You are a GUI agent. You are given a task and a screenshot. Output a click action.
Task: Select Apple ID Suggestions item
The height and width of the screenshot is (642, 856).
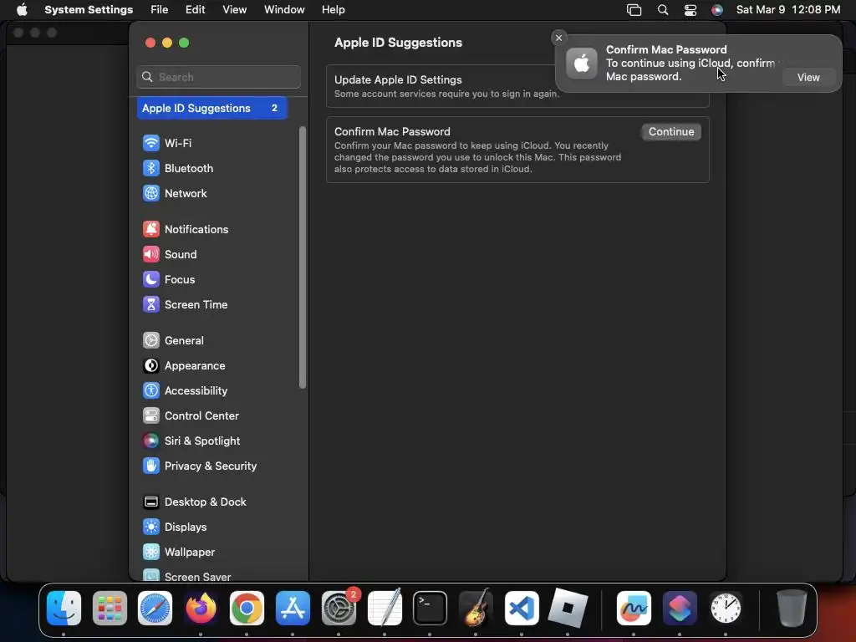[211, 108]
